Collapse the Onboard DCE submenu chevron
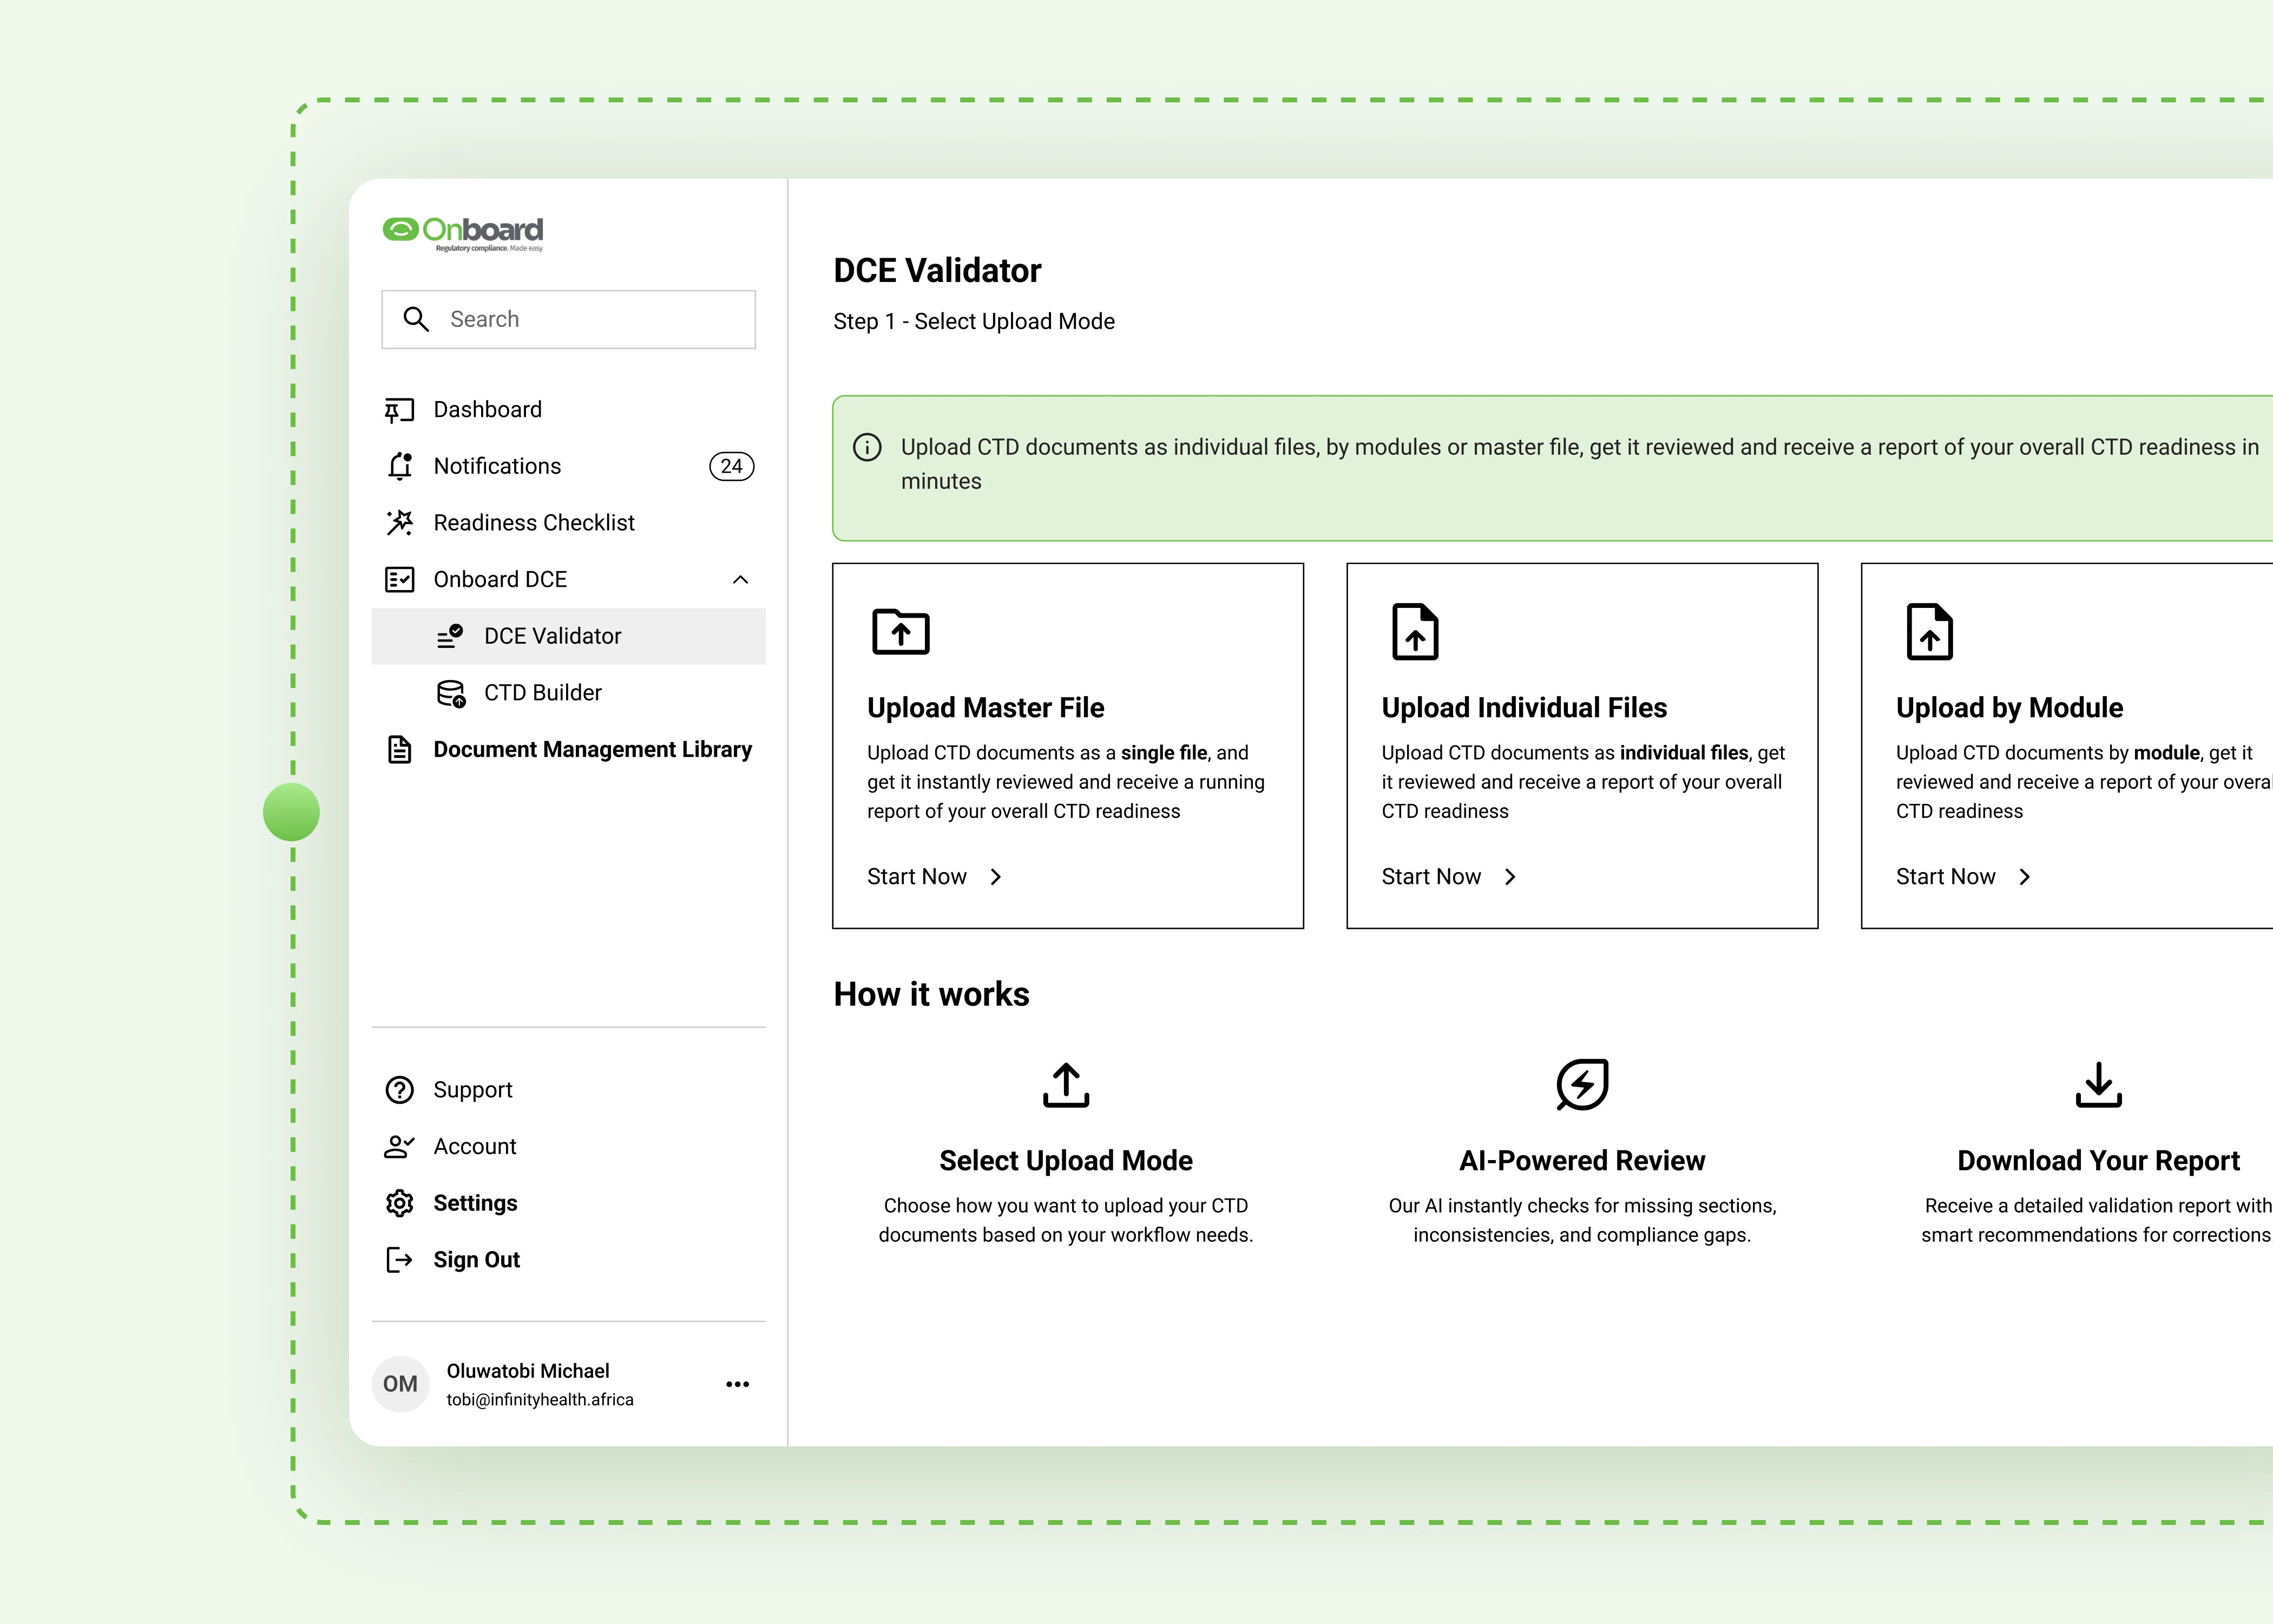Viewport: 2273px width, 1624px height. point(741,580)
